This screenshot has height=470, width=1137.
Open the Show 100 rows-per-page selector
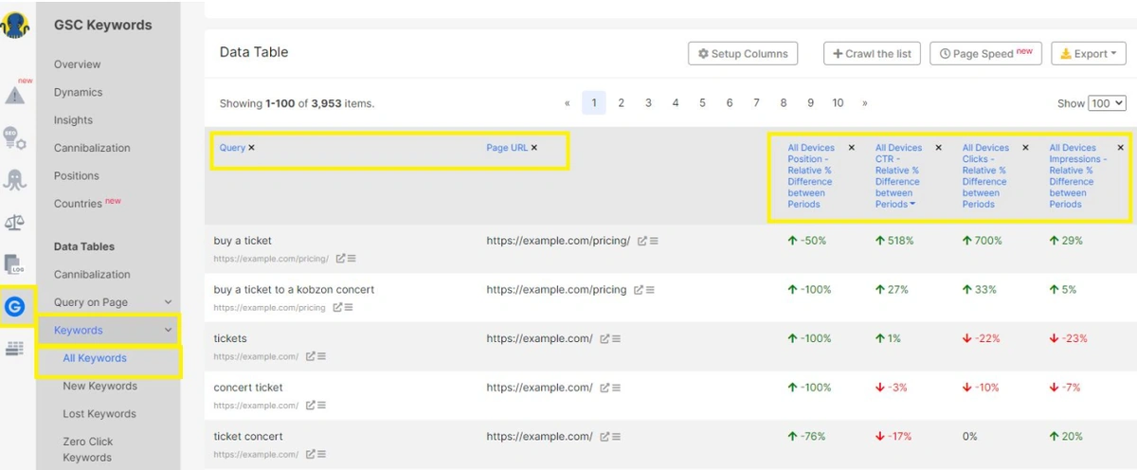(1106, 103)
